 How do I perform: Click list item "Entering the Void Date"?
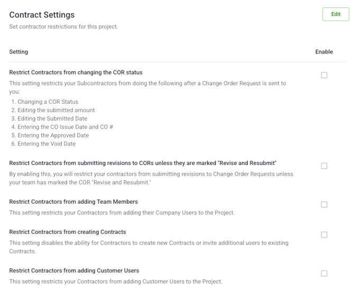[x=46, y=143]
